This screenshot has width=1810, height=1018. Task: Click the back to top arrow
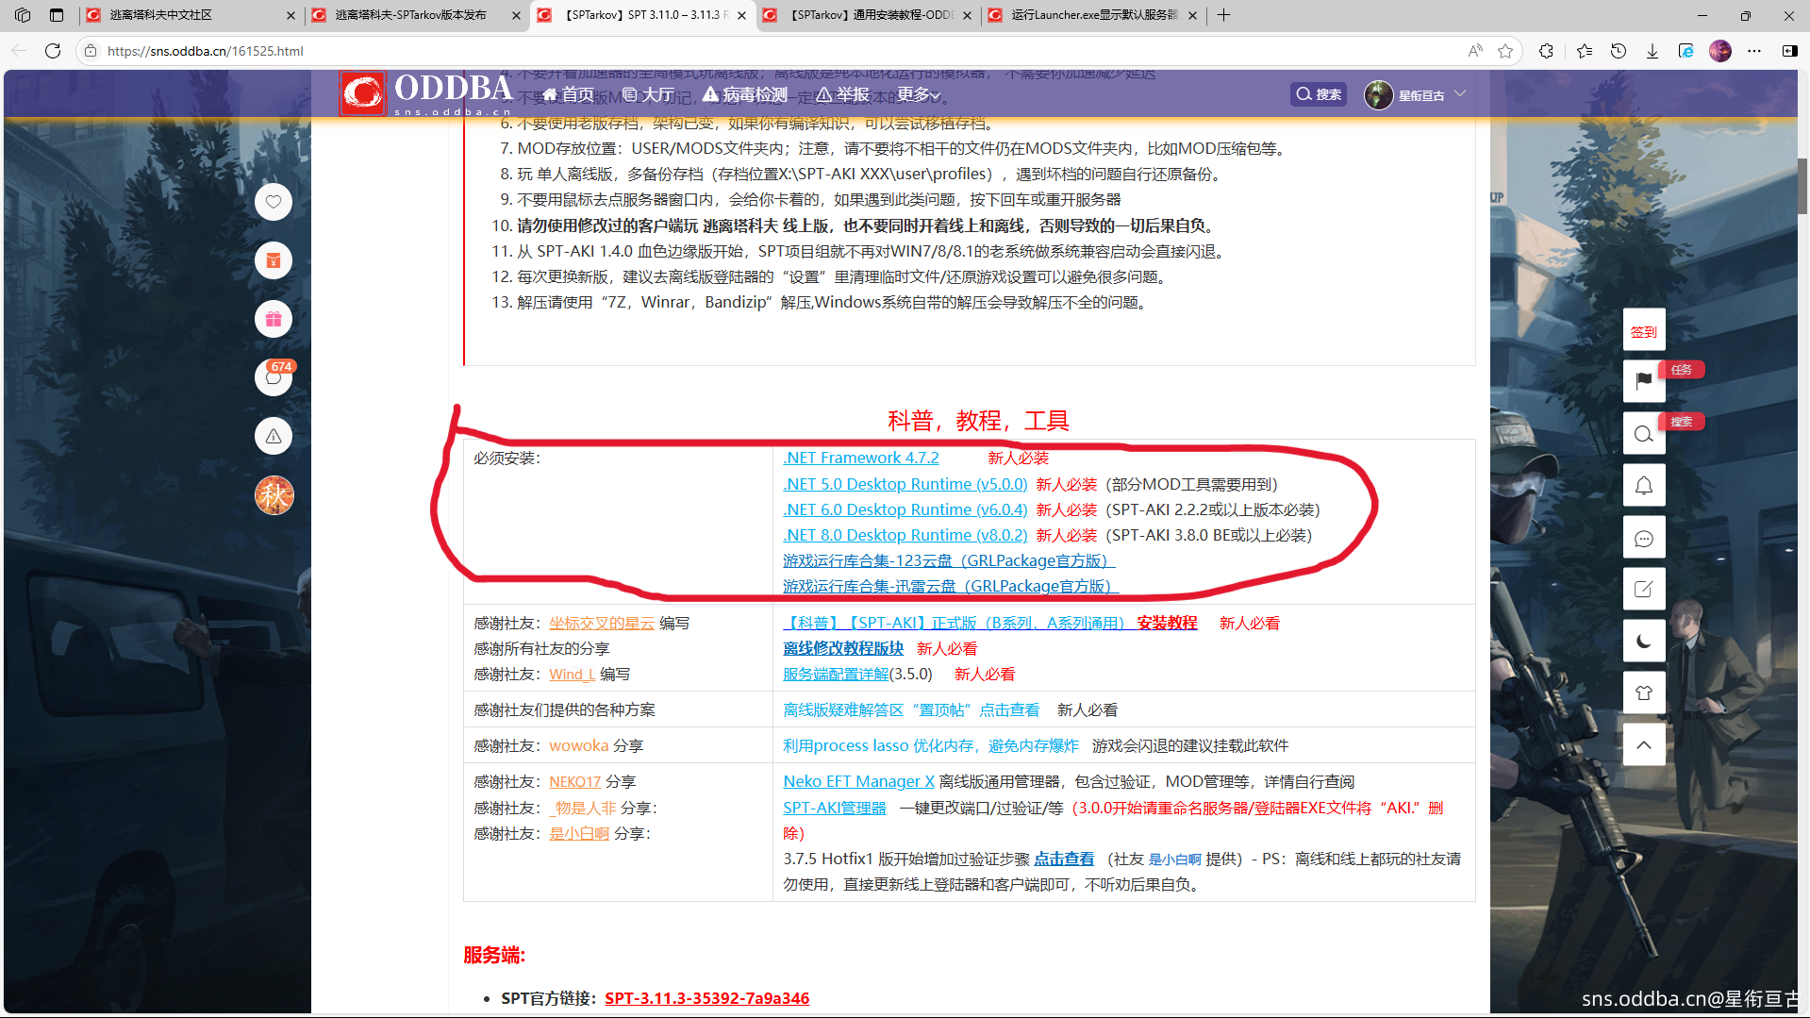pos(1644,745)
